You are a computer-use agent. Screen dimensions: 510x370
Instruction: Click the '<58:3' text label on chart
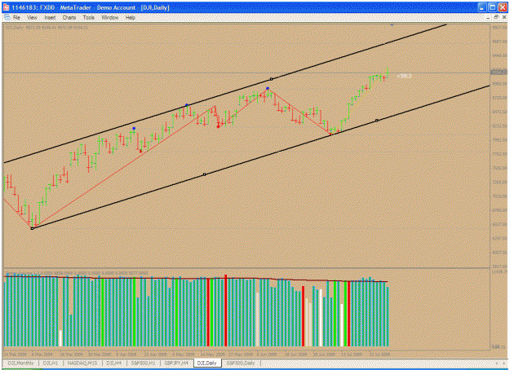[404, 76]
